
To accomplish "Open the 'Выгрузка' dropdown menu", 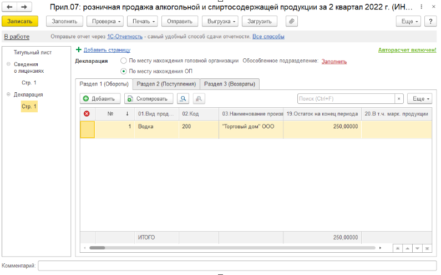I will pos(220,21).
